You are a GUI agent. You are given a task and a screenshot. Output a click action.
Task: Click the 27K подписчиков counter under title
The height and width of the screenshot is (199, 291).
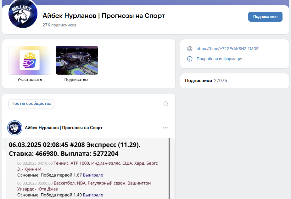(59, 25)
